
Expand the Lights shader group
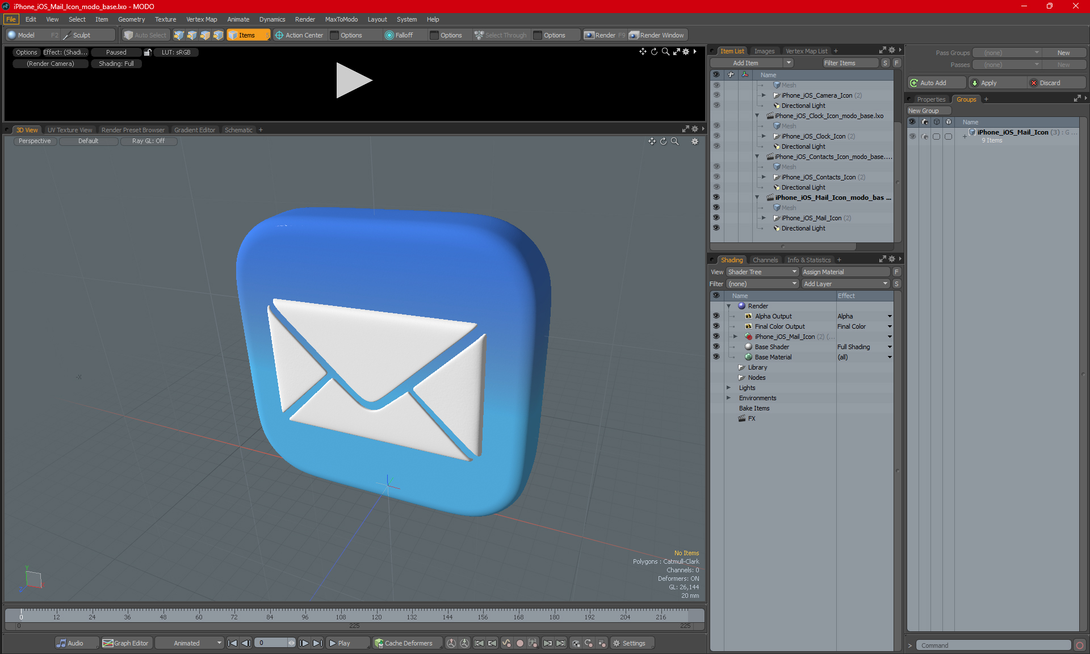coord(728,388)
